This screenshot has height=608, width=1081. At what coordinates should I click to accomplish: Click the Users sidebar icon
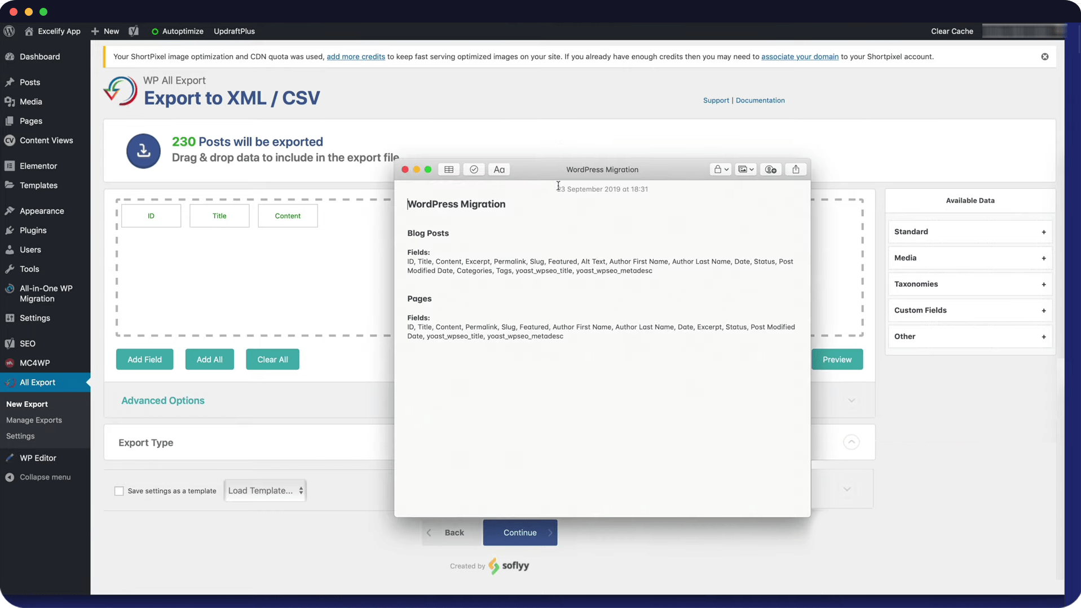tap(10, 250)
